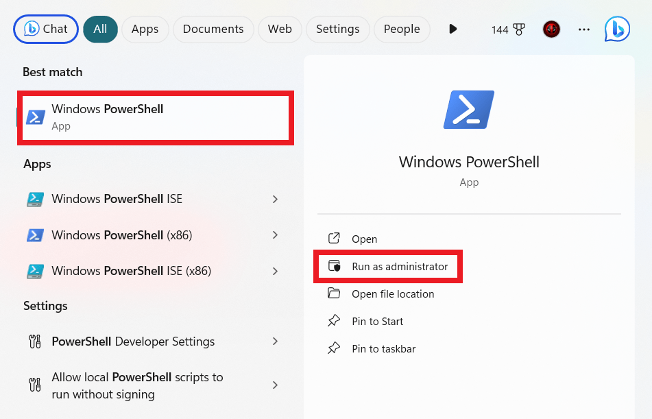Expand Allow local PowerShell scripts chevron
The height and width of the screenshot is (419, 652).
tap(275, 385)
